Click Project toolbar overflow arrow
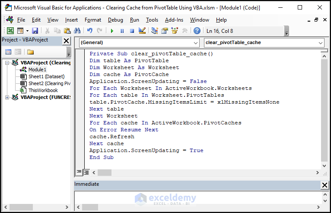The width and height of the screenshot is (331, 213). click(69, 52)
